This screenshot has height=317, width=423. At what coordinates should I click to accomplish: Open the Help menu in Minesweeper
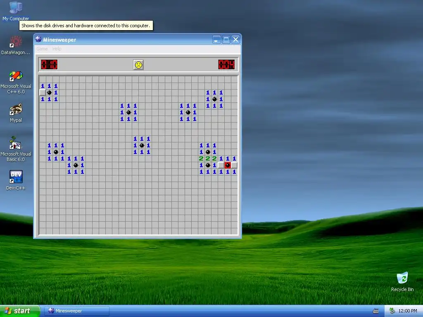[x=57, y=49]
